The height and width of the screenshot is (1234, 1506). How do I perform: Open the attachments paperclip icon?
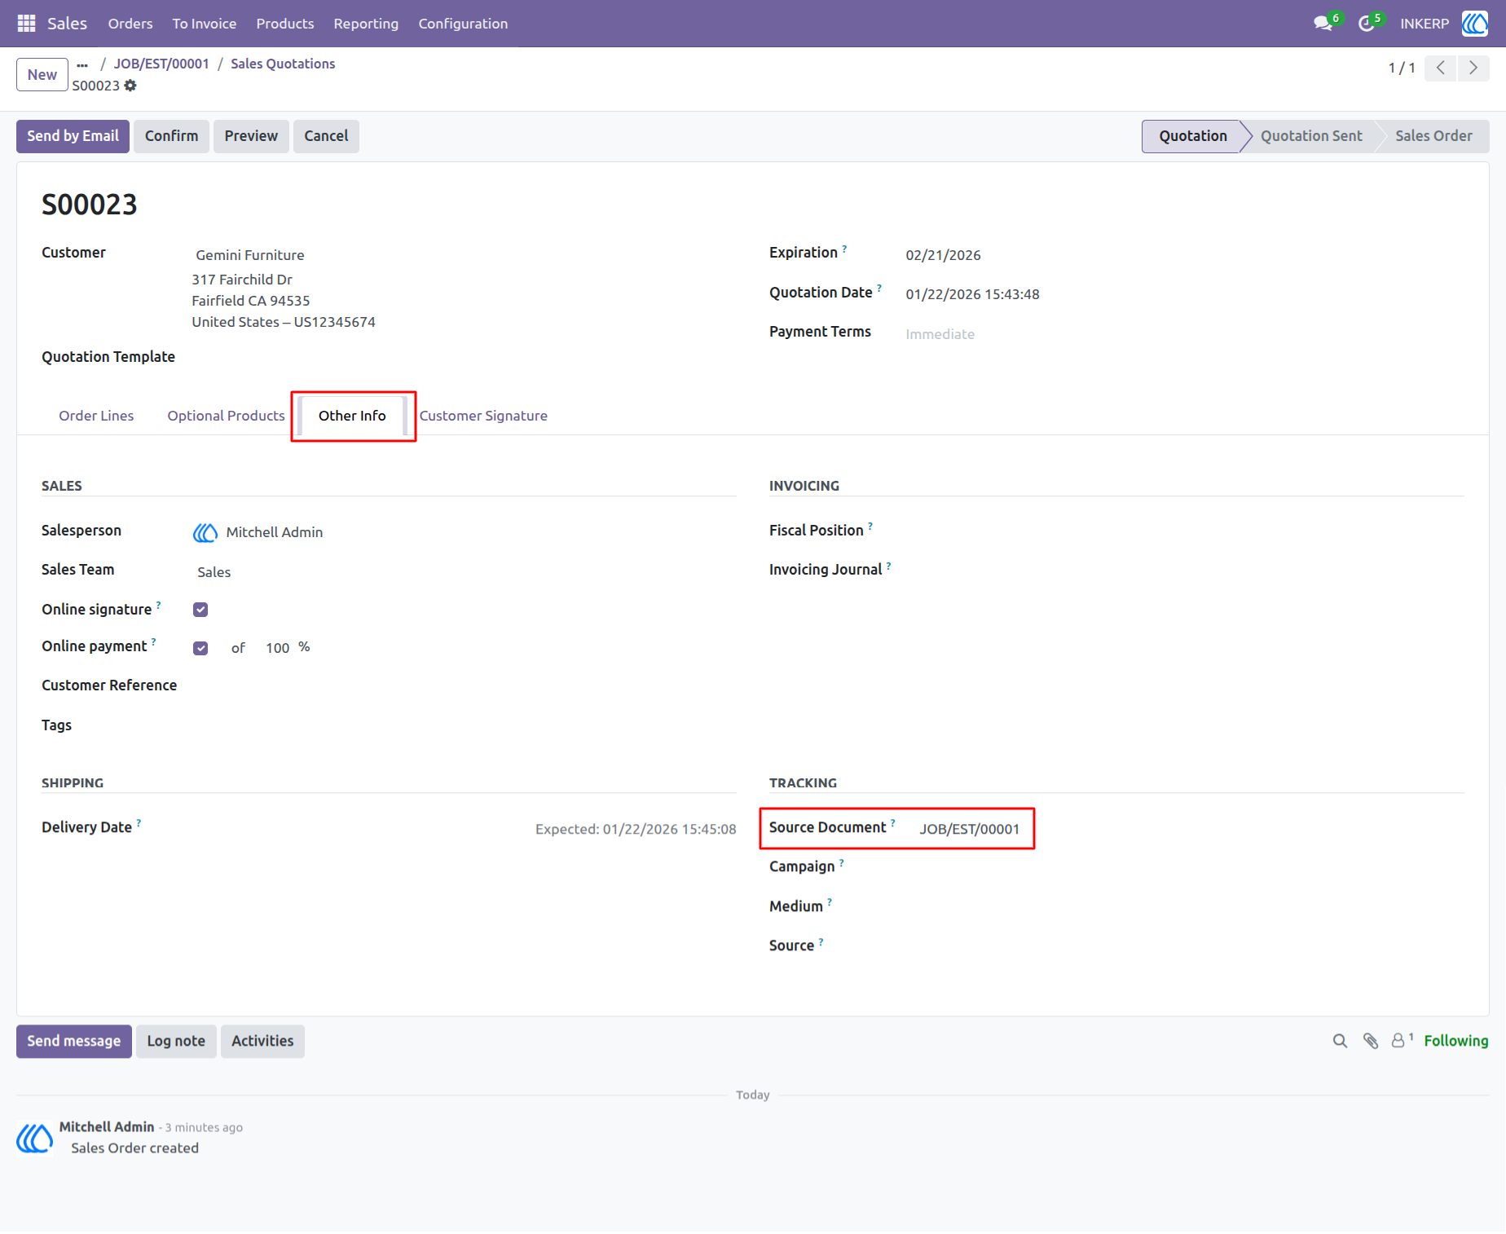(1371, 1041)
